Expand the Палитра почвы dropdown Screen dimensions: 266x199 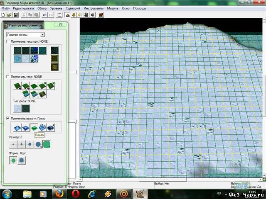[42, 35]
